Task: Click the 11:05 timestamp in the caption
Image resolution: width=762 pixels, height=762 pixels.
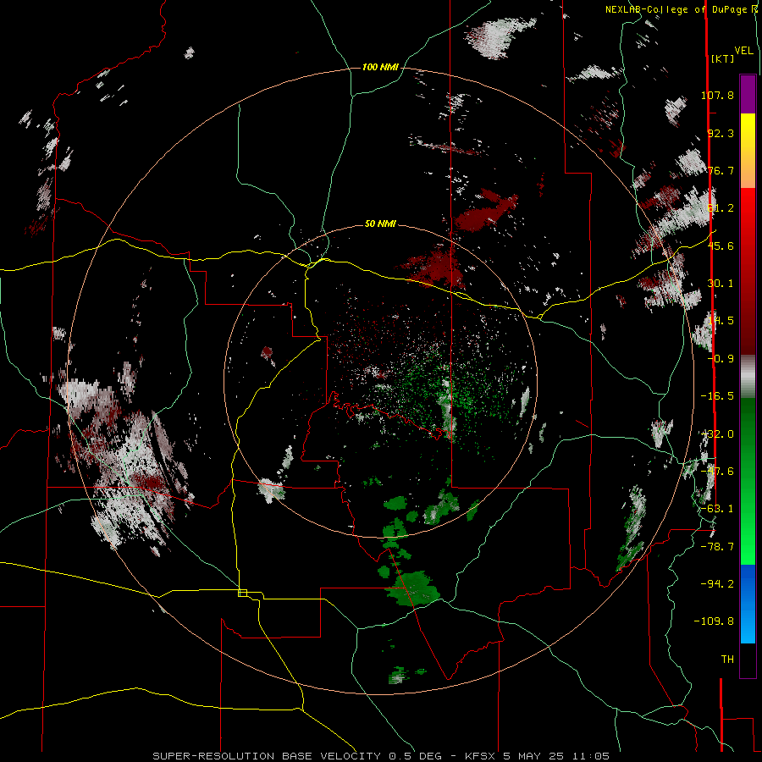Action: pyautogui.click(x=592, y=756)
